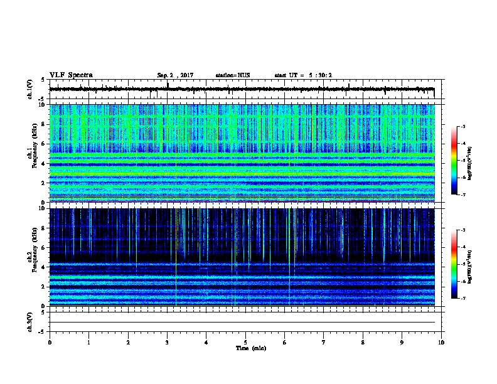Click the "VLF Spectra" plot title
The width and height of the screenshot is (497, 384).
point(71,75)
